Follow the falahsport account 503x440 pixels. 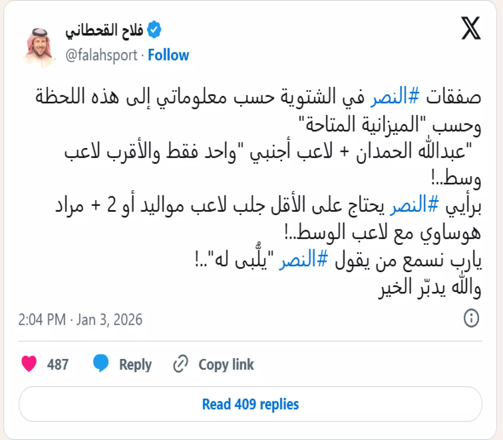168,55
